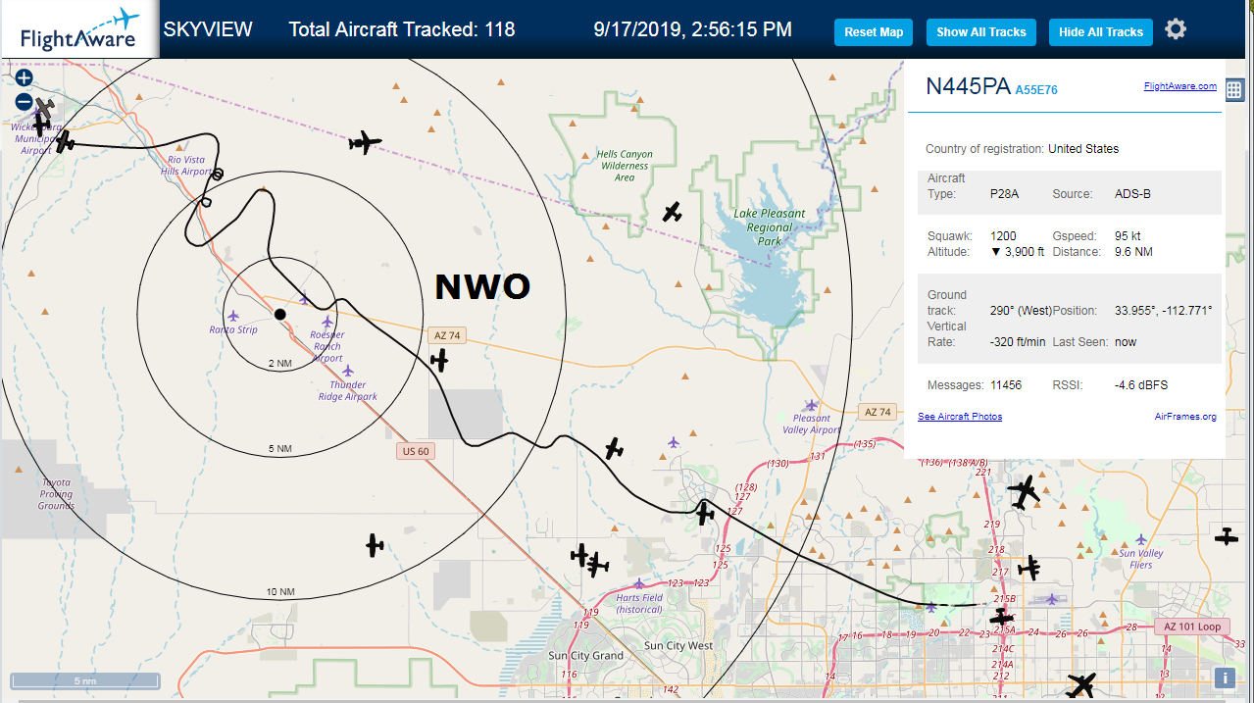
Task: Select aircraft icon beside exit 217 label
Action: click(x=1029, y=567)
